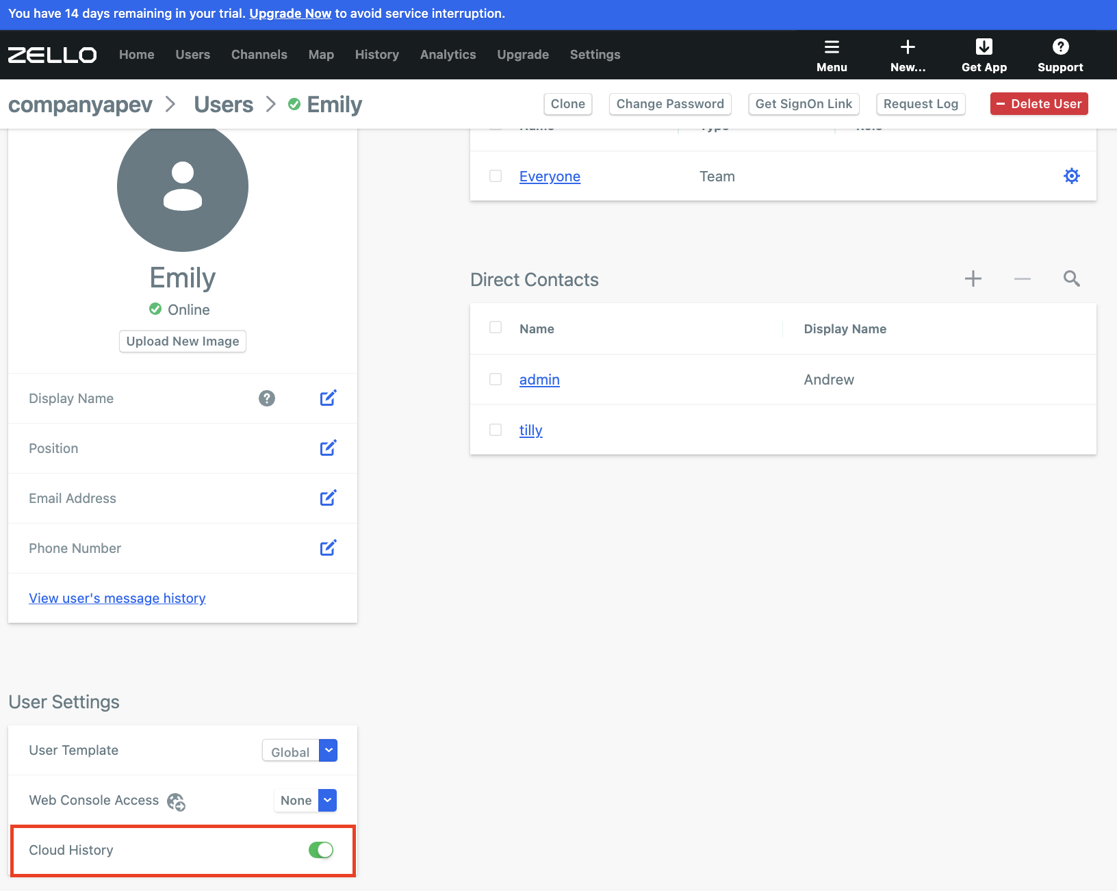Open the admin contact link
Viewport: 1117px width, 891px height.
(539, 380)
